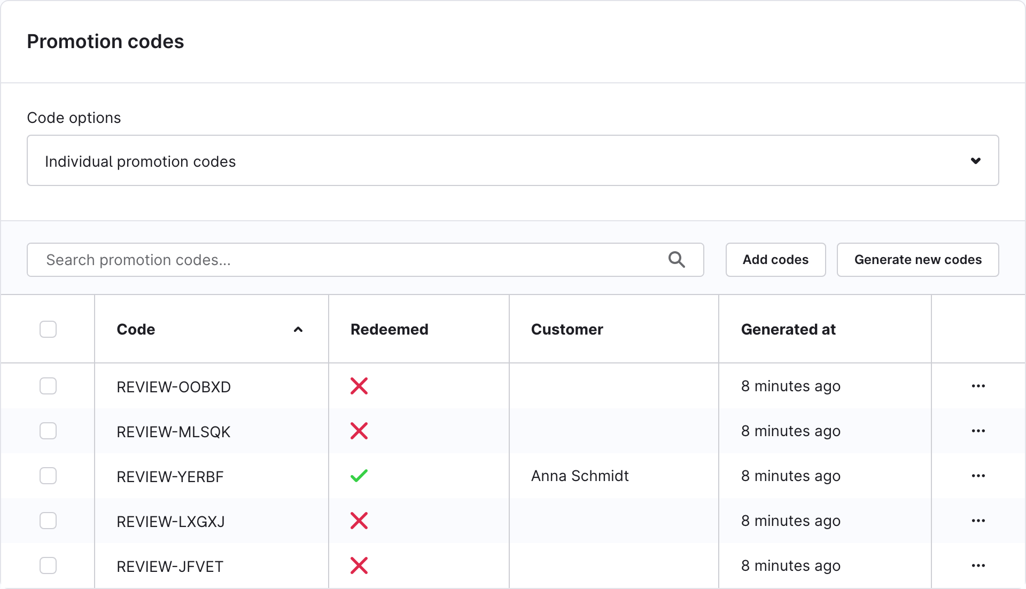Click '8 minutes ago' in REVIEW-YERBF row
Viewport: 1026px width, 589px height.
(x=791, y=476)
